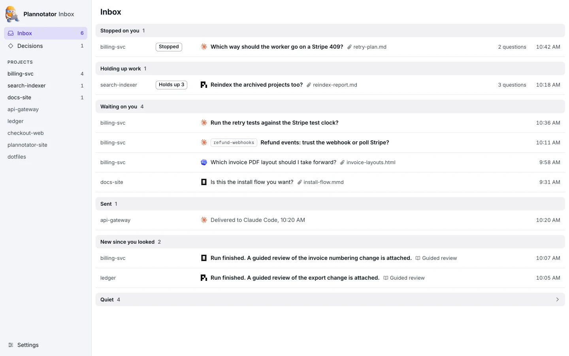Click the agent icon beside Run the retry tests

click(204, 123)
